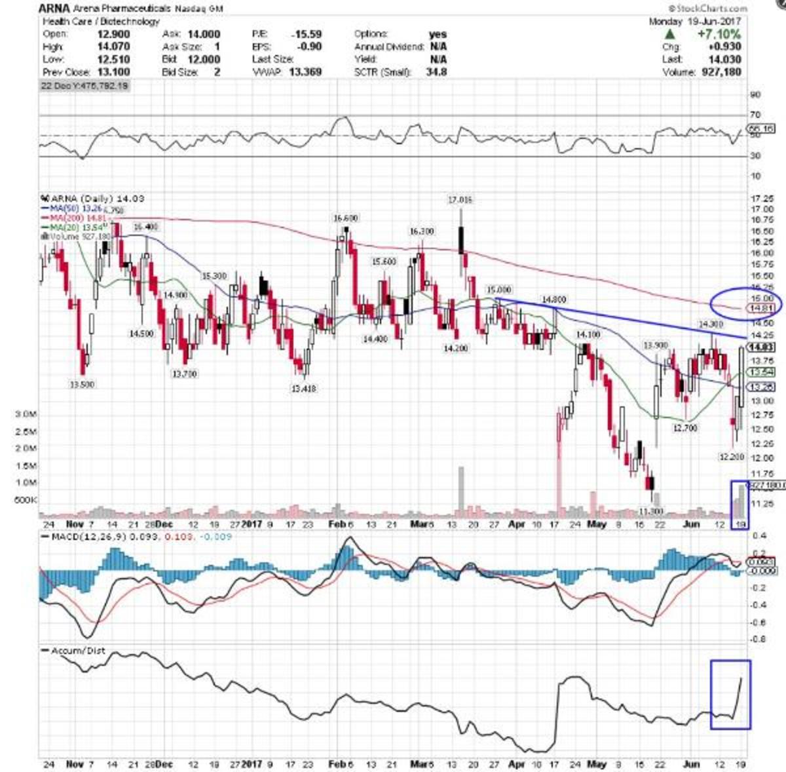Click the Ask value 14.000
The image size is (786, 772).
coord(205,34)
